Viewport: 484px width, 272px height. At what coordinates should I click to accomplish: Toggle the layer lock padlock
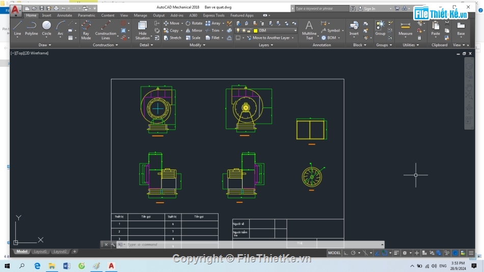pos(249,31)
